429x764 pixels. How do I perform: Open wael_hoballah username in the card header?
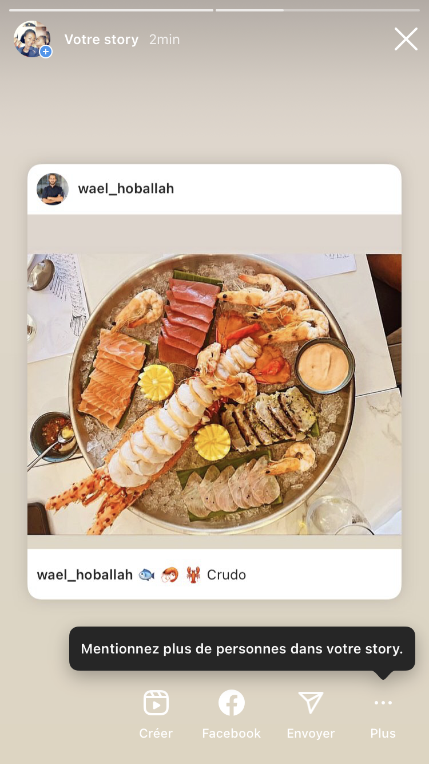(x=126, y=188)
